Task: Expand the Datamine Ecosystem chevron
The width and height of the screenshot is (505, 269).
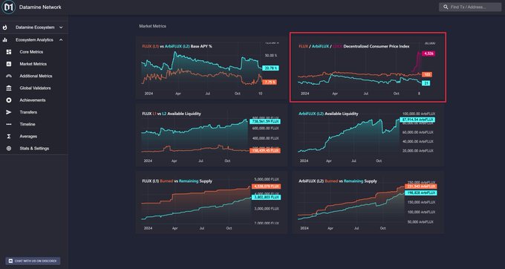Action: coord(61,27)
